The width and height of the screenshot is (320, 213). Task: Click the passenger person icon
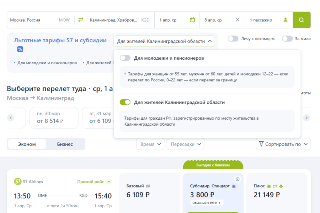[285, 20]
